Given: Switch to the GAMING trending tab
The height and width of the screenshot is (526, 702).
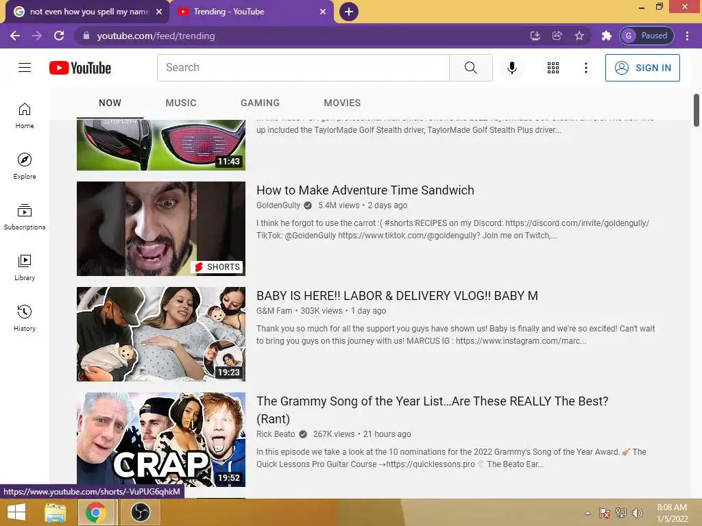Looking at the screenshot, I should [260, 103].
